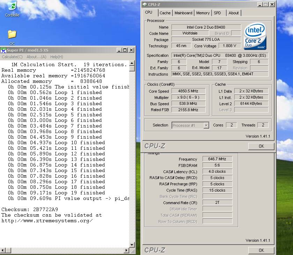Open the About tab in CPU-Z
The image size is (293, 255).
[234, 13]
